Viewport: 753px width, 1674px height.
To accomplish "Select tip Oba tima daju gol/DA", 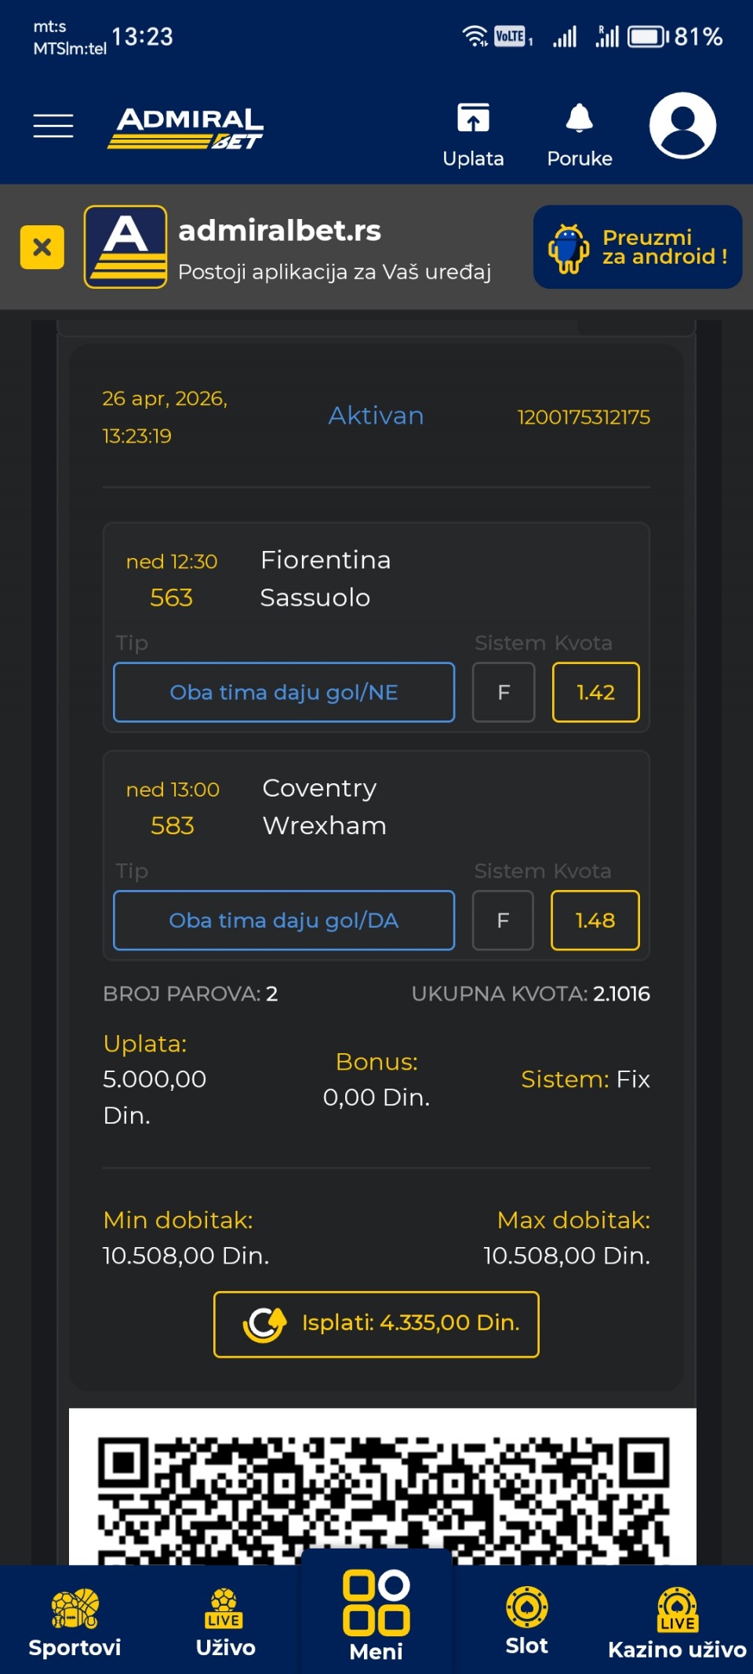I will 284,921.
